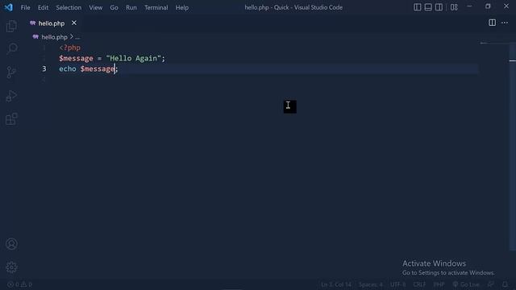Click the errors and warnings status indicator

tap(19, 284)
